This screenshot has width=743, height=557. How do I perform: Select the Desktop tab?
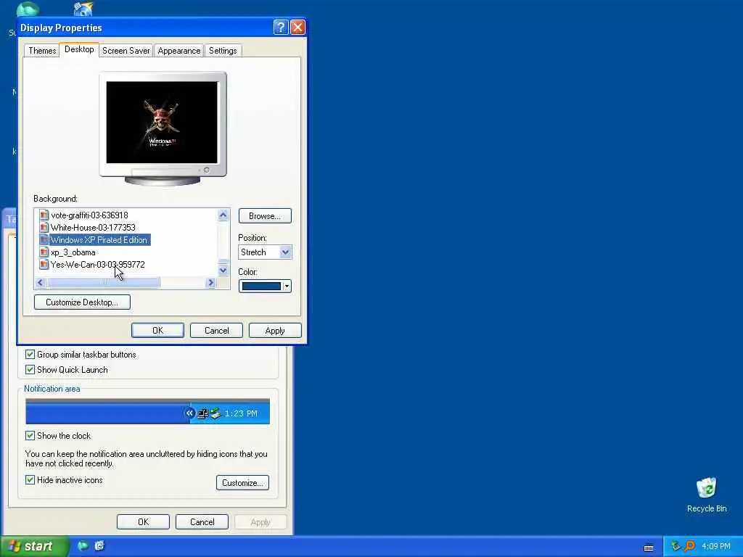point(79,49)
